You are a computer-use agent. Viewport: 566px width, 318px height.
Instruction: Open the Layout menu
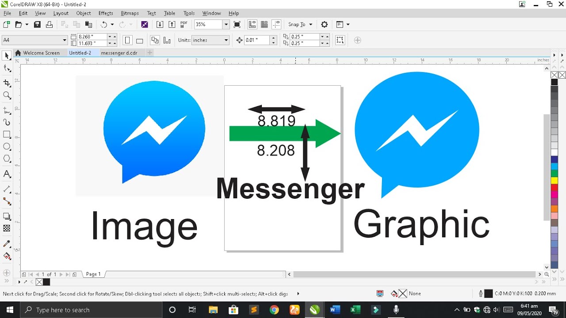[61, 13]
